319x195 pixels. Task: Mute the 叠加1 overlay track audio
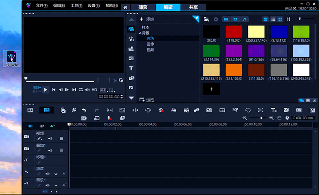tap(50, 150)
